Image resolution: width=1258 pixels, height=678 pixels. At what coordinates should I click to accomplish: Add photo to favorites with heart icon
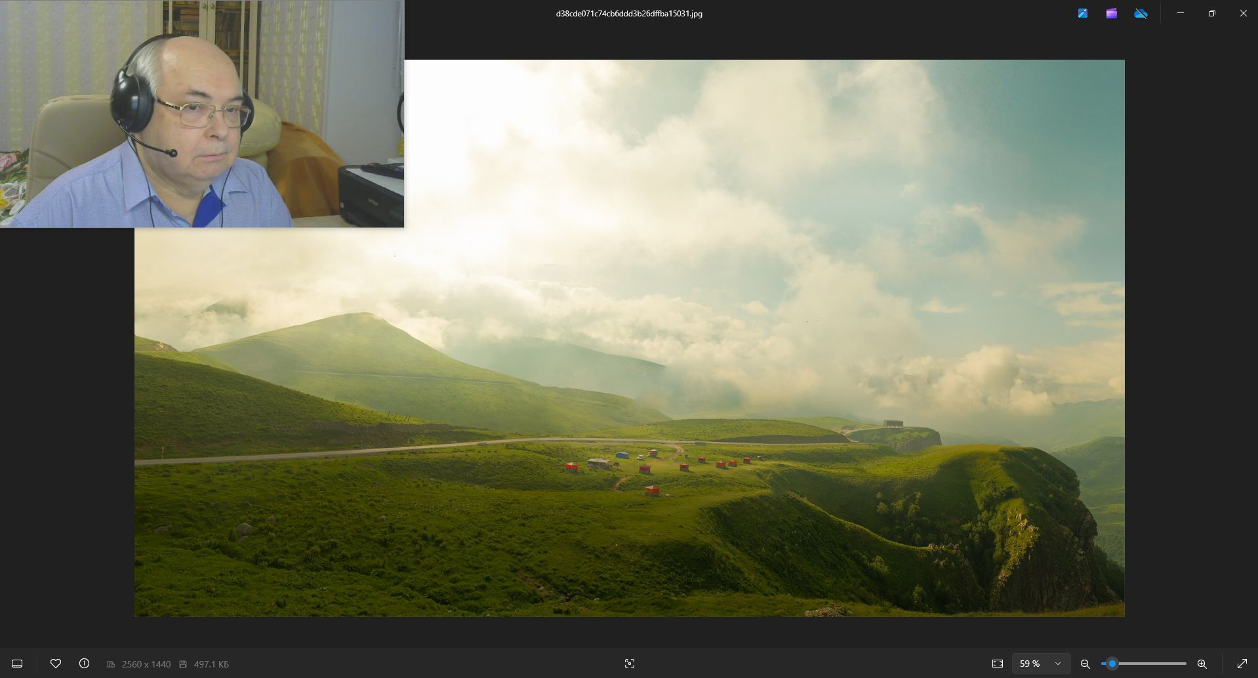[x=56, y=664]
